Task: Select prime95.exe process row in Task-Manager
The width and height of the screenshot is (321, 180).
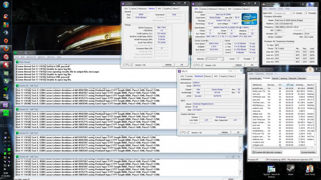Action: click(x=283, y=88)
